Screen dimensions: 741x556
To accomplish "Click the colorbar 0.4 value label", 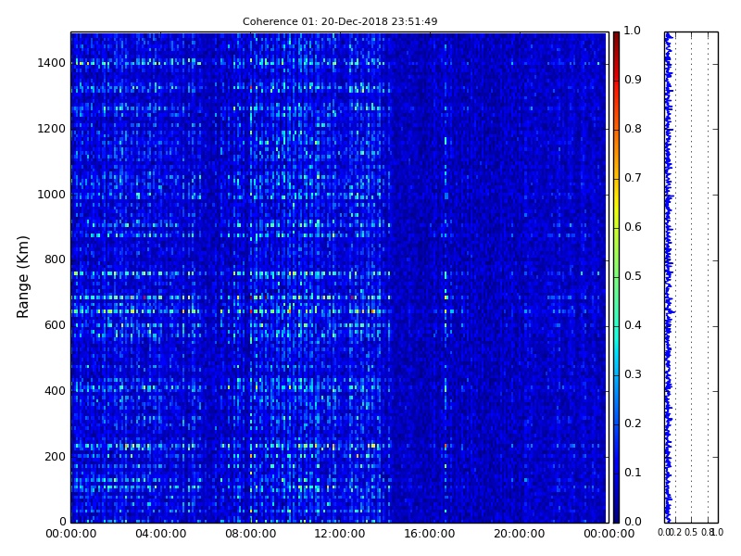I will [x=633, y=325].
